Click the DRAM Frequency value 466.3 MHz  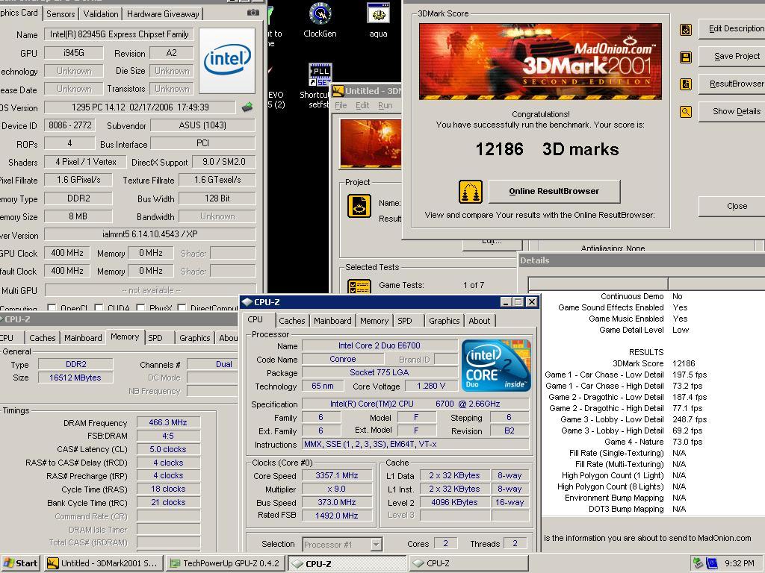[168, 422]
